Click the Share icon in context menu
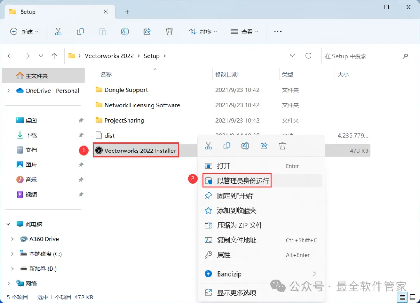The height and width of the screenshot is (303, 420). (264, 146)
